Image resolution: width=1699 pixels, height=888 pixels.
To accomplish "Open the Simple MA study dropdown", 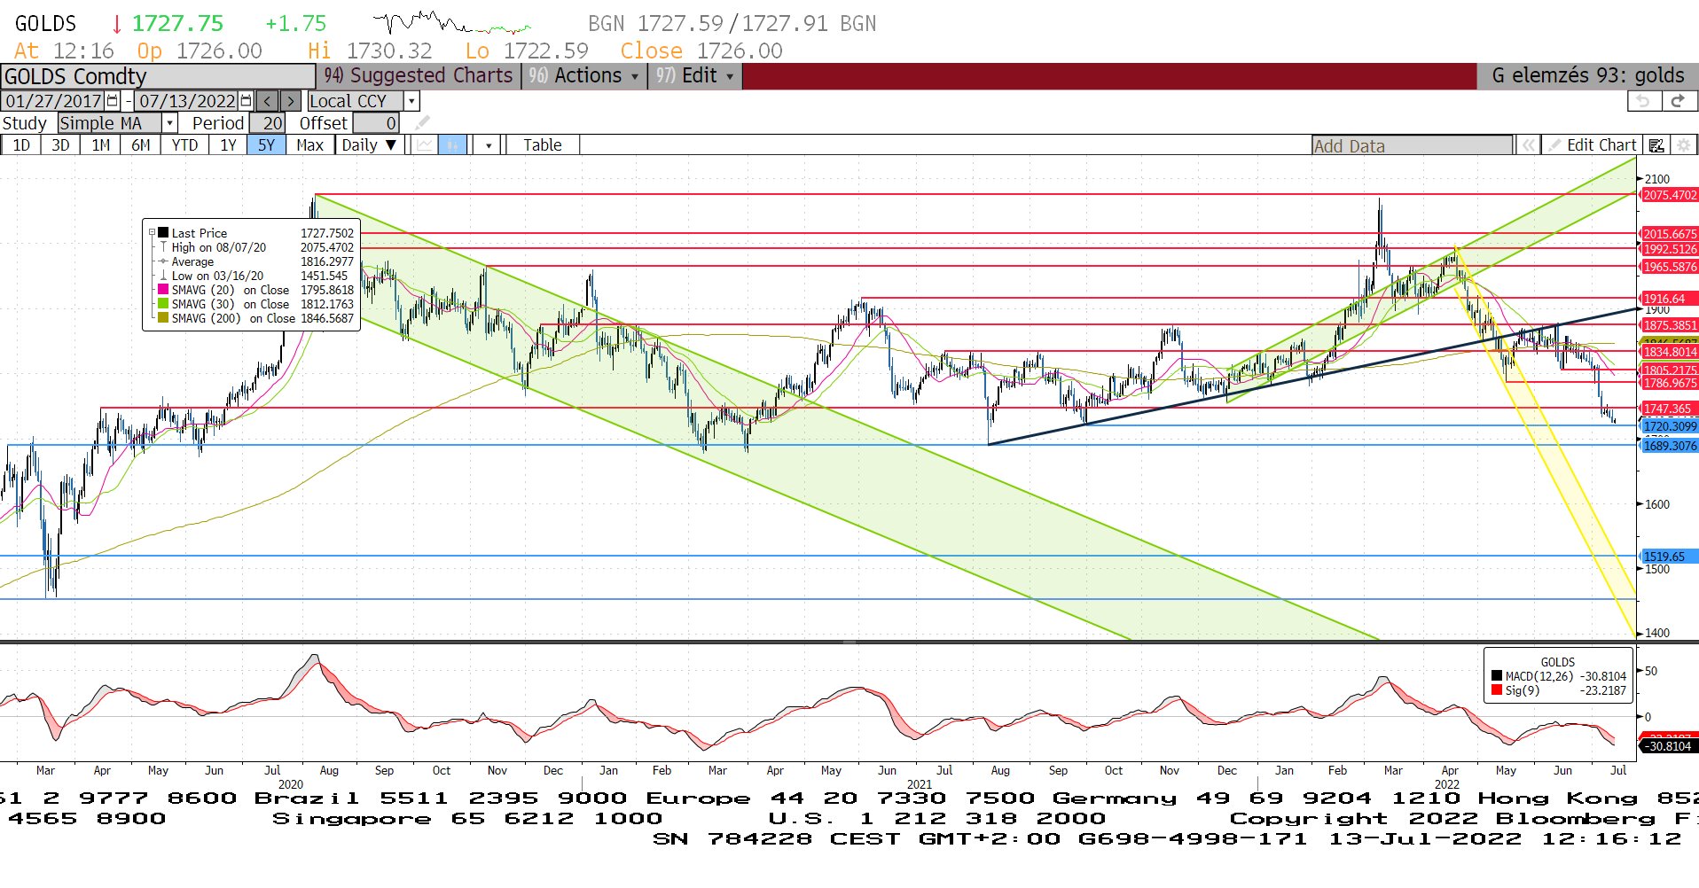I will (x=169, y=123).
